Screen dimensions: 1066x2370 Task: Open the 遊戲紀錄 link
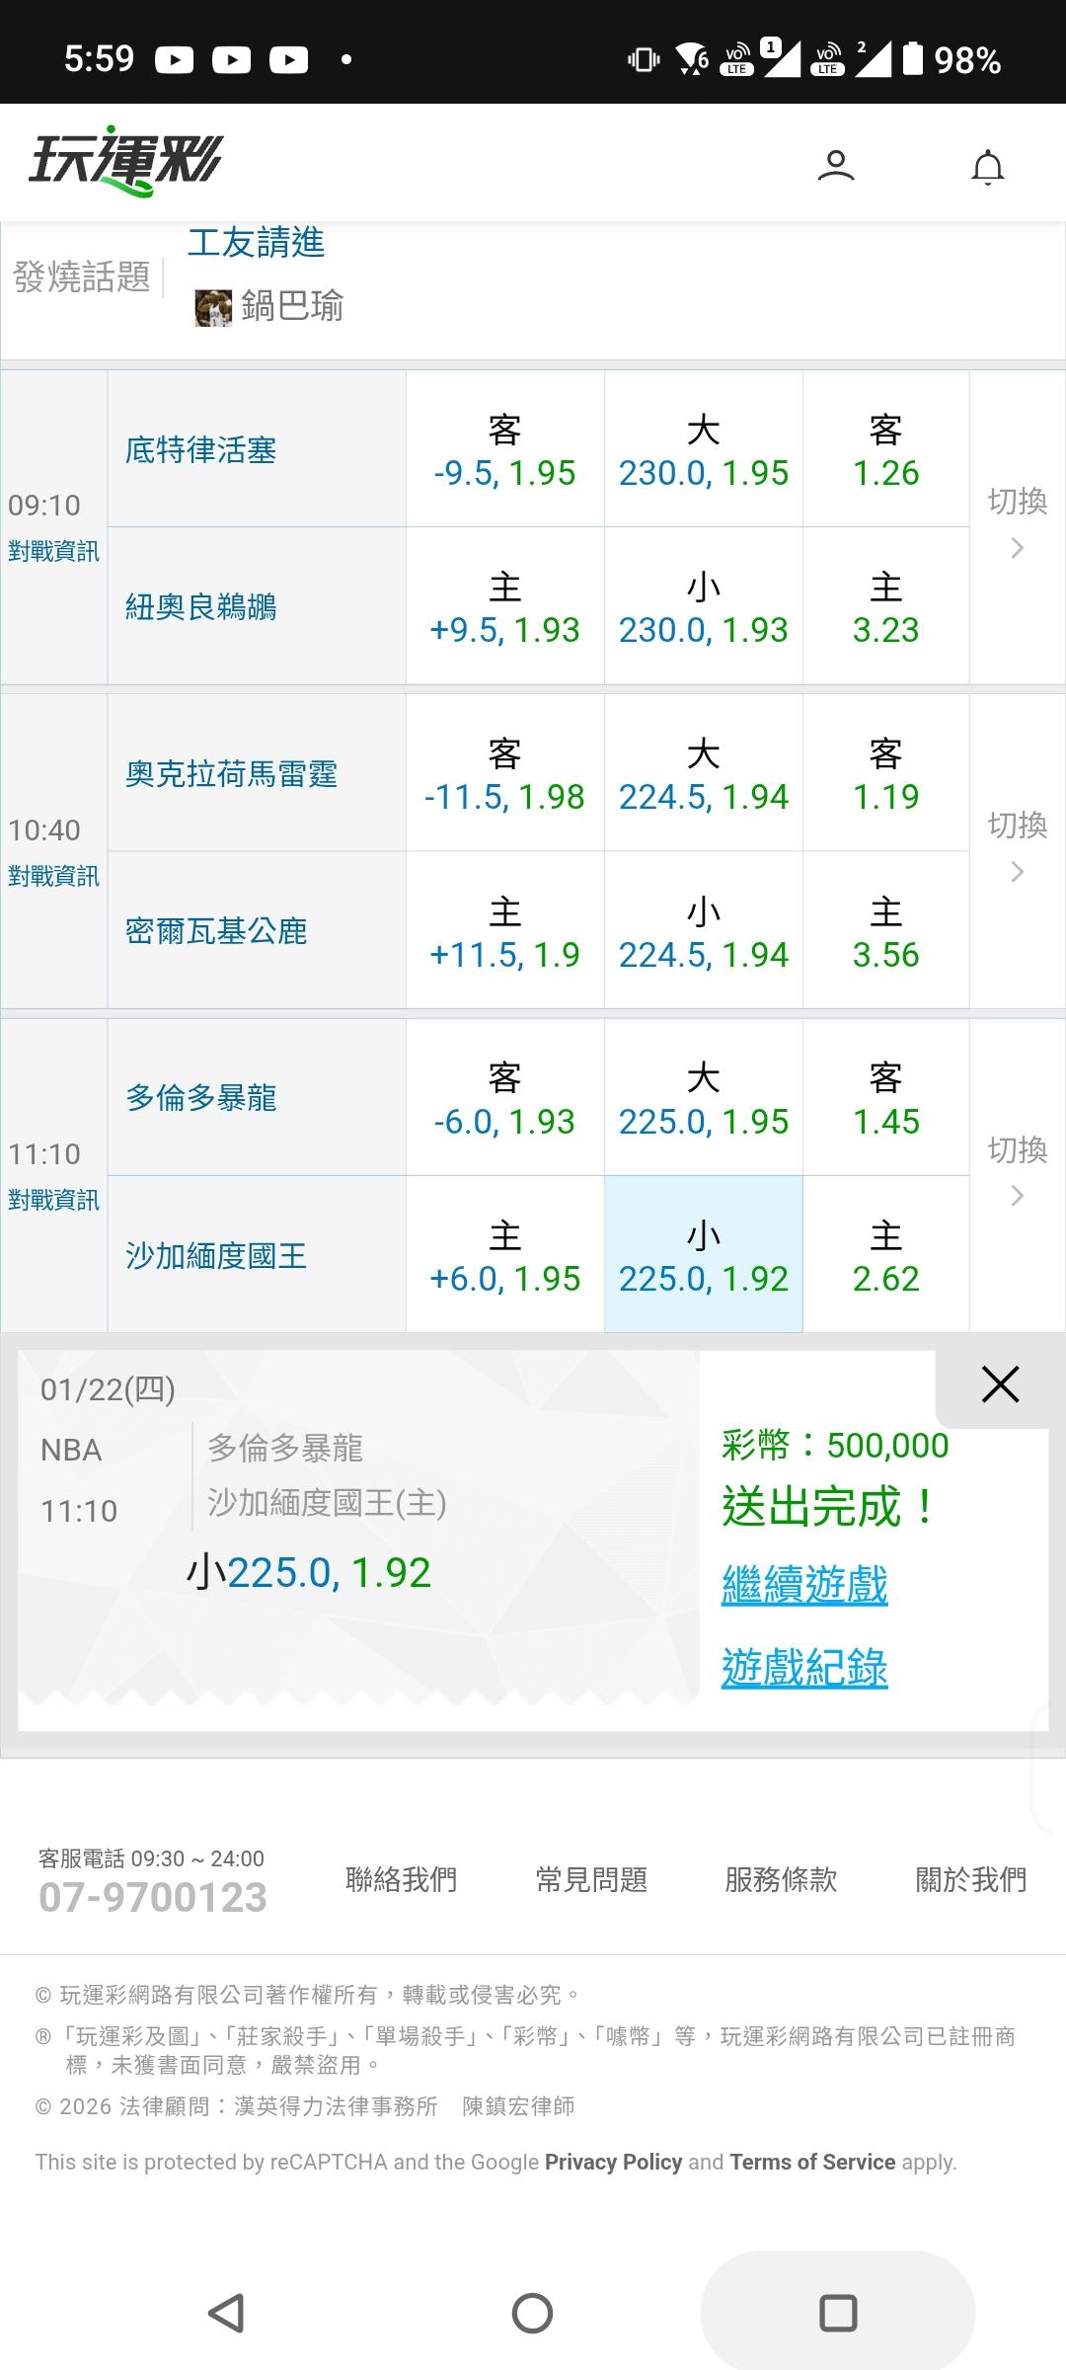click(x=804, y=1669)
